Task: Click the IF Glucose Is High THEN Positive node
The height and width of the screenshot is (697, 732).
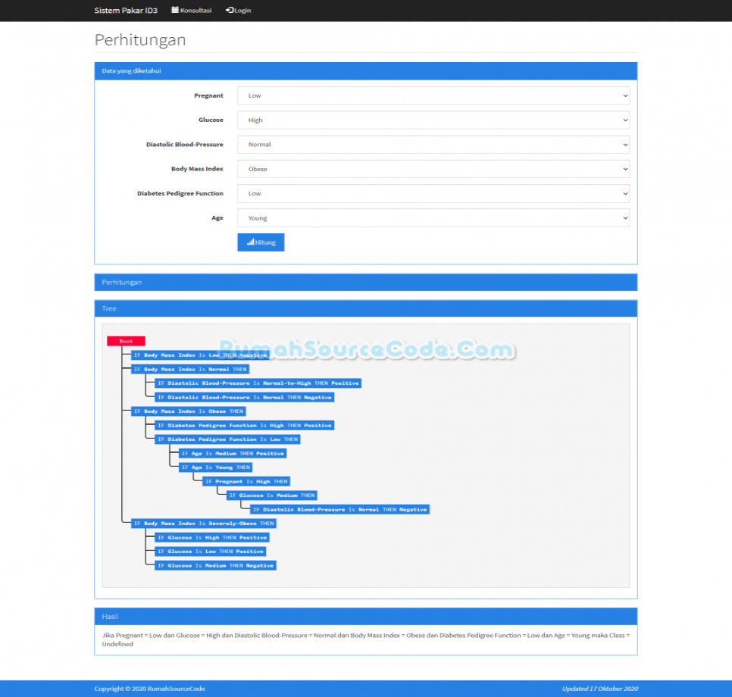Action: [x=212, y=537]
